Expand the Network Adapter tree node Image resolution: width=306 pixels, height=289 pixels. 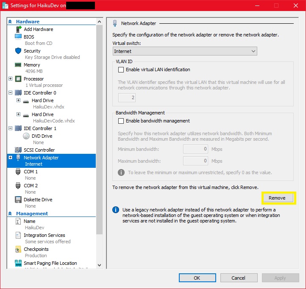pyautogui.click(x=11, y=158)
